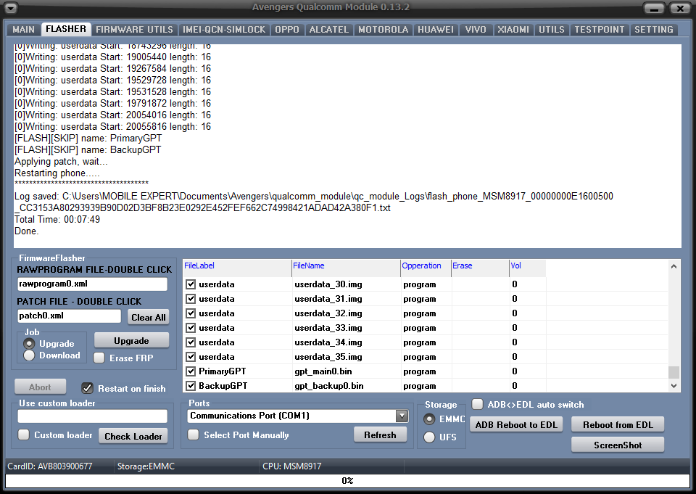This screenshot has height=494, width=696.
Task: Enable ADB<>EDL auto switch checkbox
Action: 478,404
